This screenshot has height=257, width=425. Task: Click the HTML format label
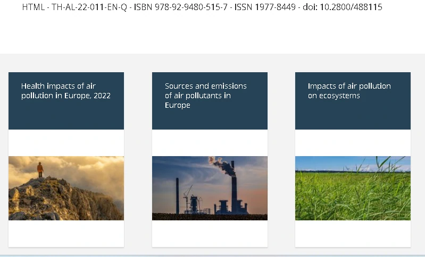point(33,7)
